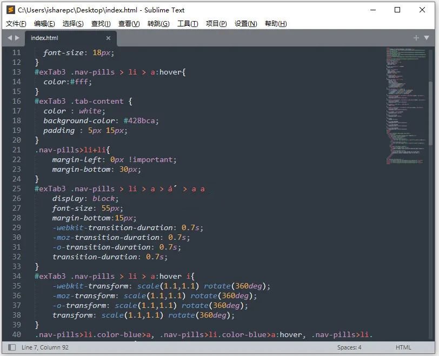Viewport: 439px width, 356px height.
Task: Click line number 25 in gutter
Action: coord(17,189)
